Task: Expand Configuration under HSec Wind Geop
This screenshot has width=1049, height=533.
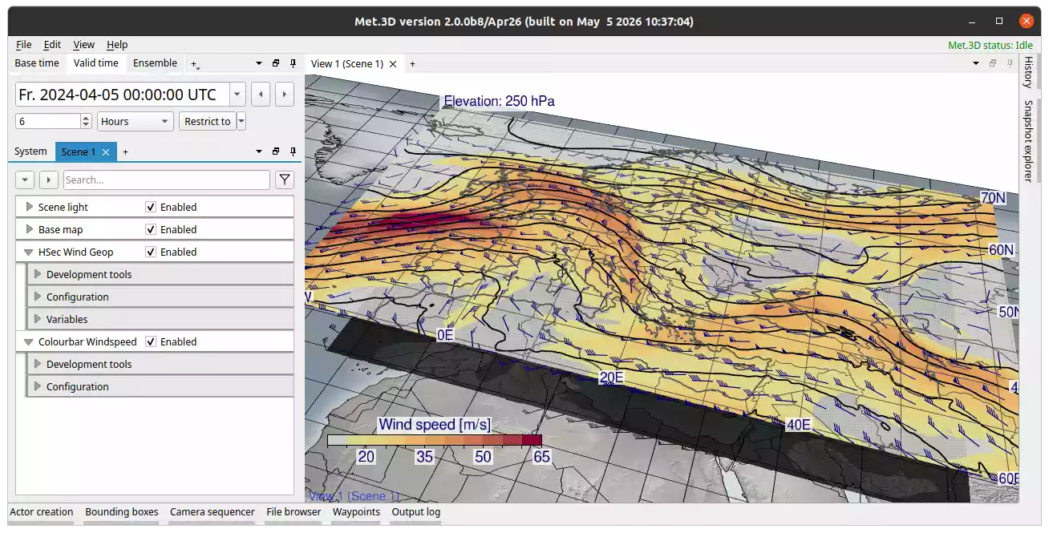Action: click(x=37, y=297)
